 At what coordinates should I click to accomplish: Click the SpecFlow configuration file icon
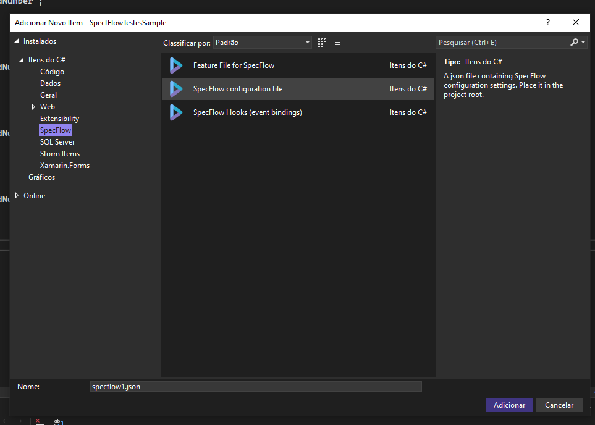[x=175, y=89]
